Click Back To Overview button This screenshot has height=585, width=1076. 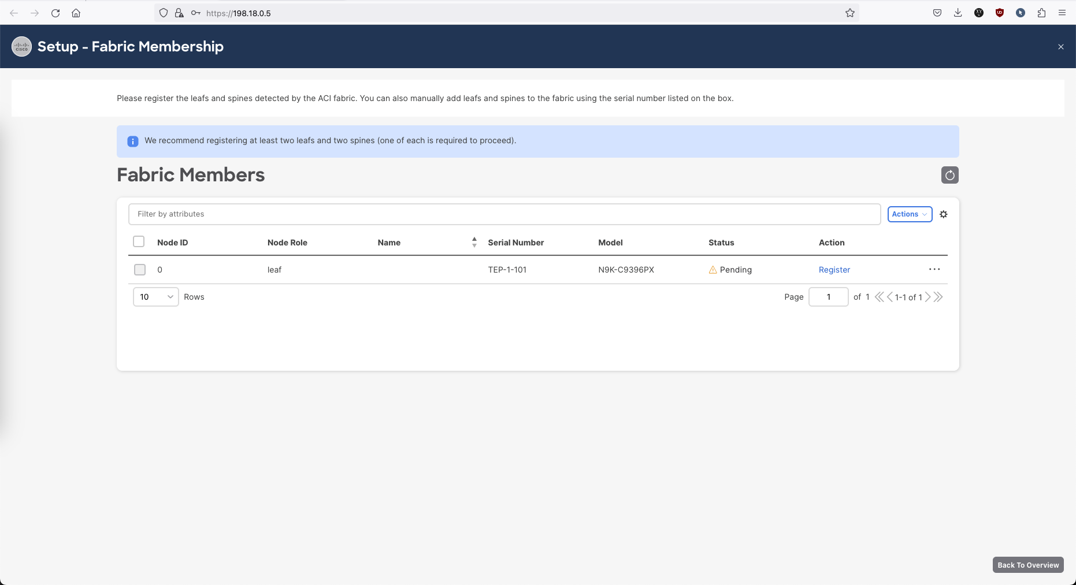[x=1027, y=565]
